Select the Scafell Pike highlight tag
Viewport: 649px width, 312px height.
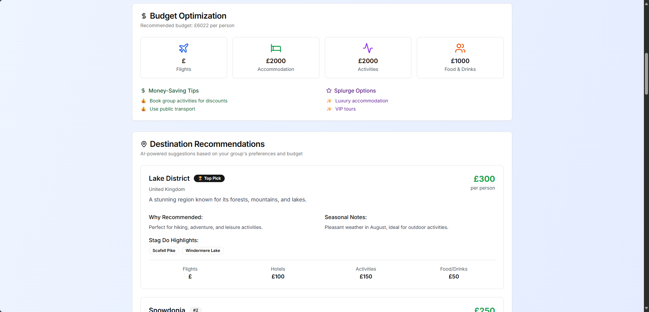(164, 251)
